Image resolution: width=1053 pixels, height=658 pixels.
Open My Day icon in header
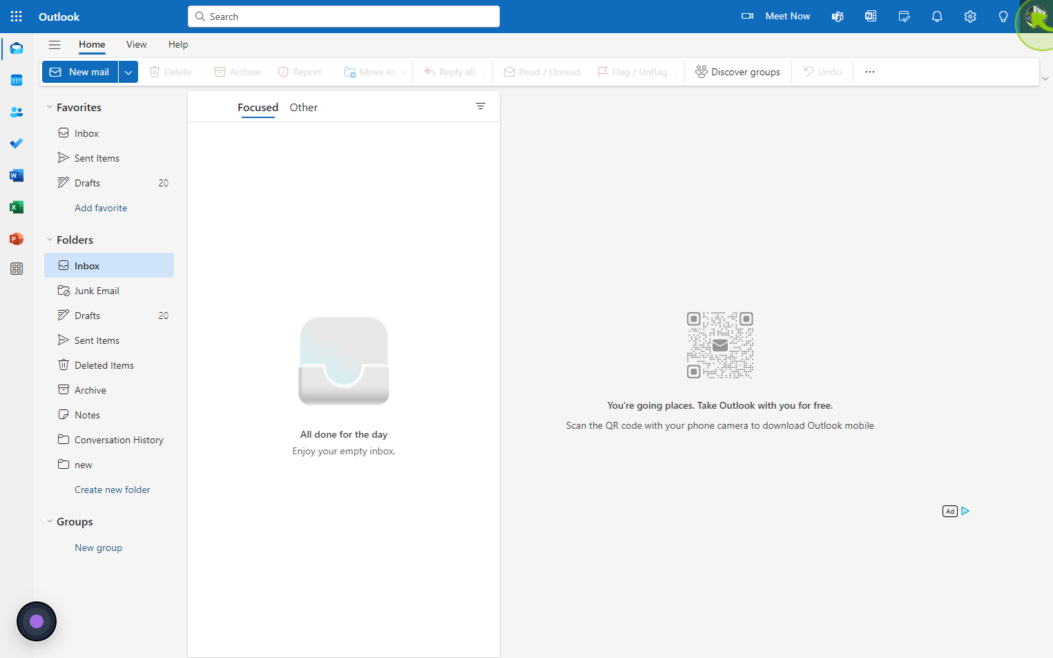[x=904, y=17]
